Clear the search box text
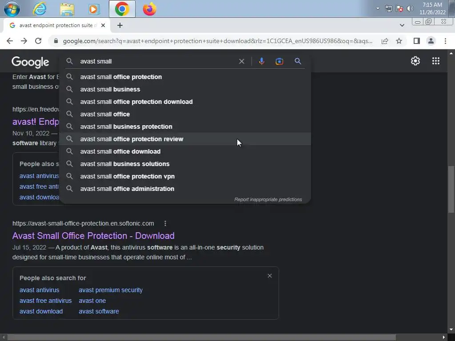The image size is (455, 341). click(241, 61)
